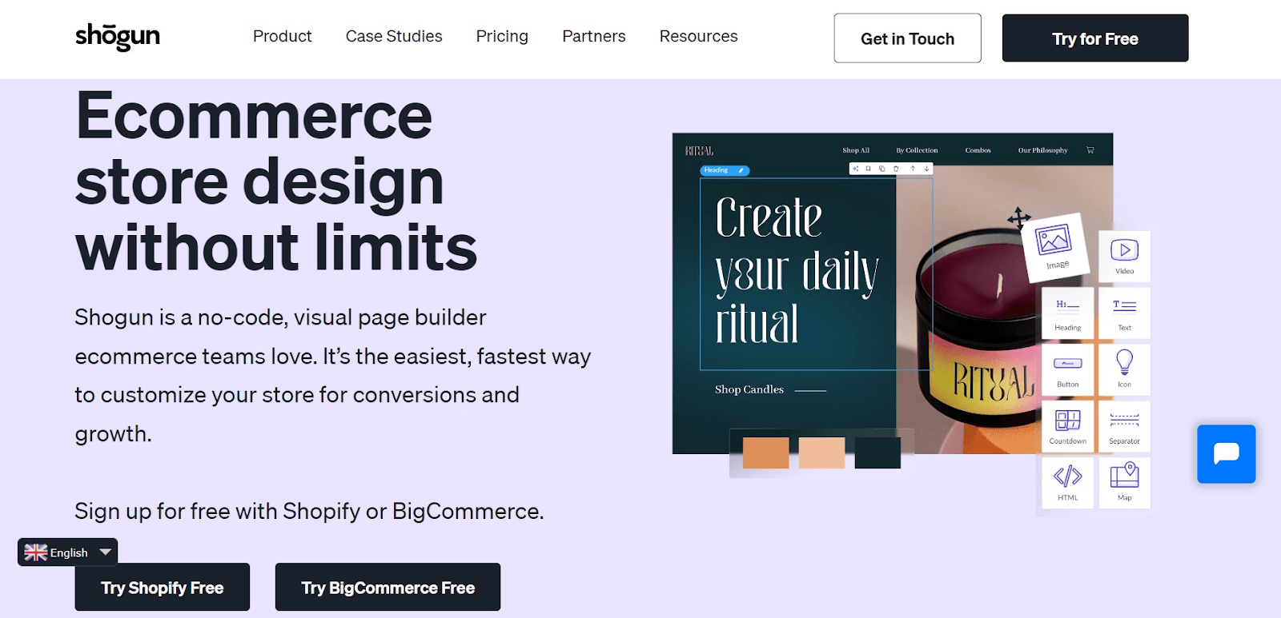Select the Button element tile
Image resolution: width=1281 pixels, height=618 pixels.
pyautogui.click(x=1067, y=370)
